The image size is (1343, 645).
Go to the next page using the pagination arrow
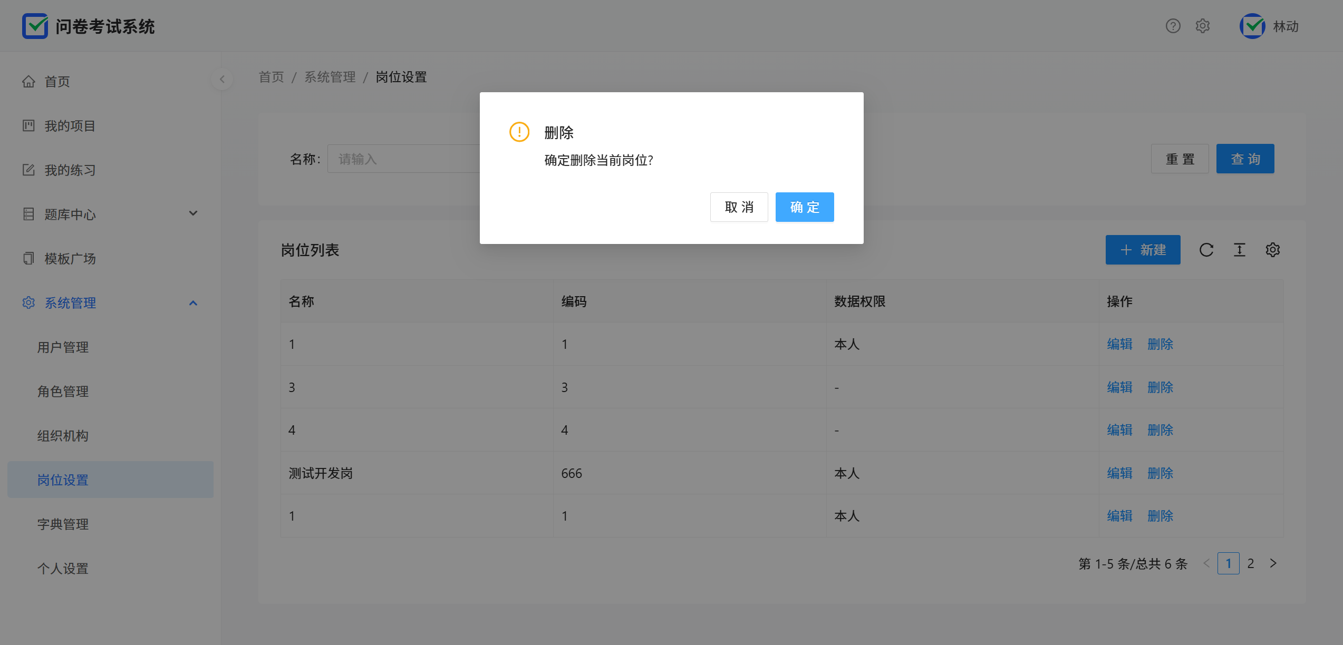pyautogui.click(x=1273, y=563)
